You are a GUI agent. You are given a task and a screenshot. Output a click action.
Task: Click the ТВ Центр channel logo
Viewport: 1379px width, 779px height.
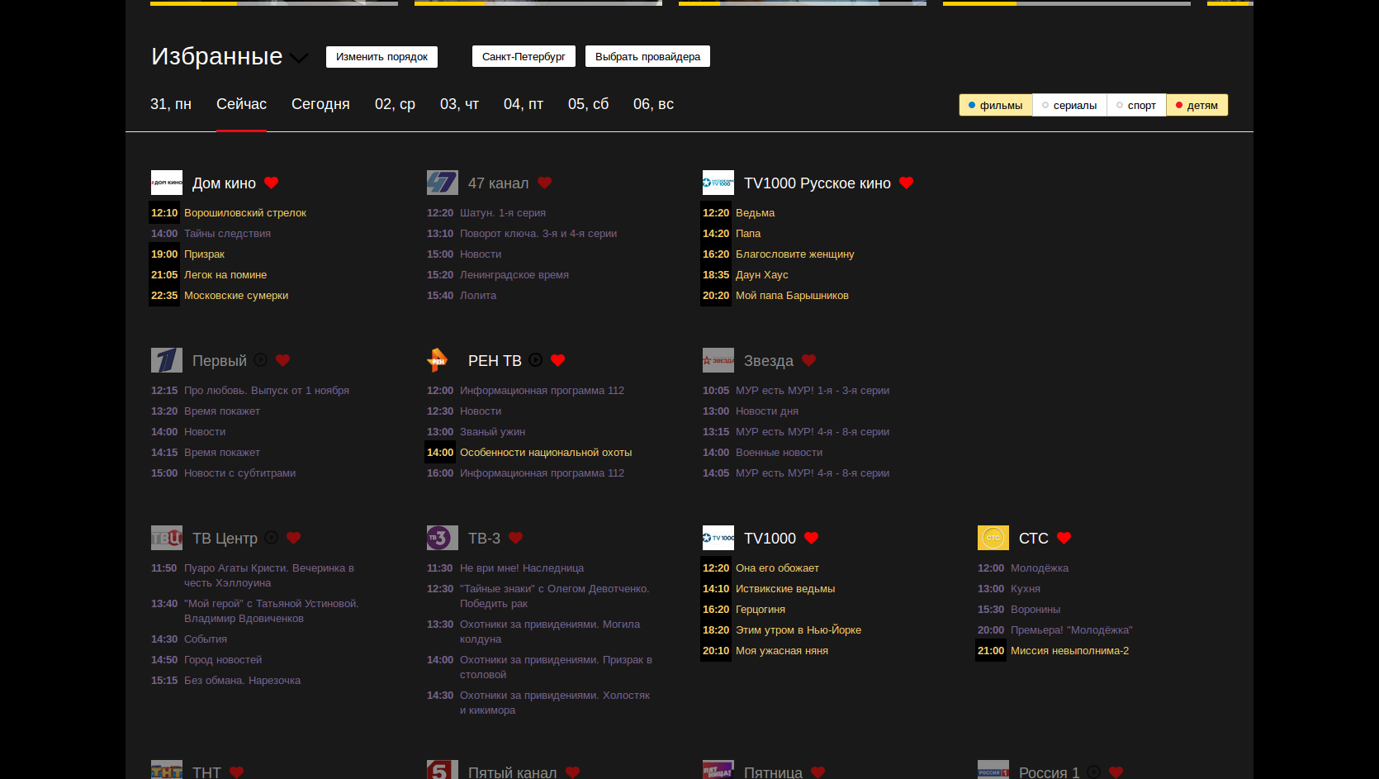[167, 538]
